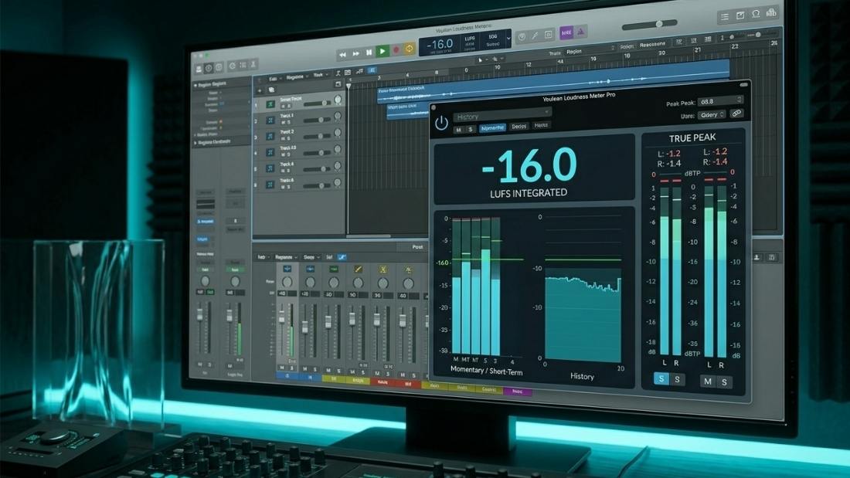Image resolution: width=850 pixels, height=478 pixels.
Task: Adjust the master volume slider in the toolbar
Action: pyautogui.click(x=649, y=25)
